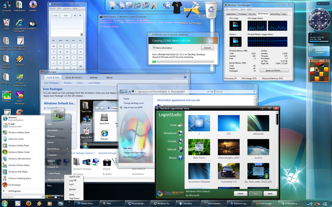This screenshot has width=332, height=207.
Task: Click the picture puzzle gadget in the sidebar
Action: click(x=319, y=71)
